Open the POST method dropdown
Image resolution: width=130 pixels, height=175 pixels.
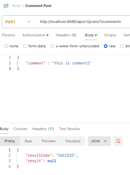click(18, 22)
